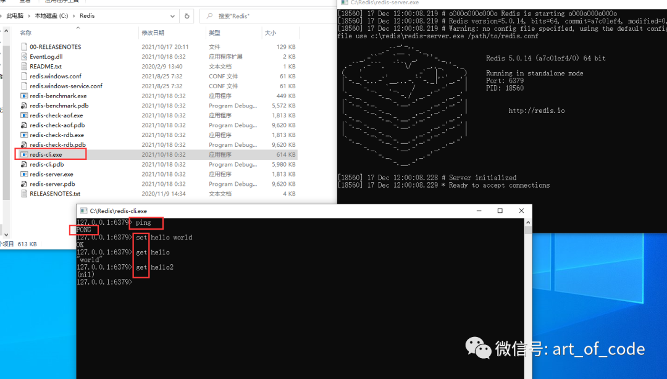
Task: Open the address bar history dropdown
Action: (x=172, y=16)
